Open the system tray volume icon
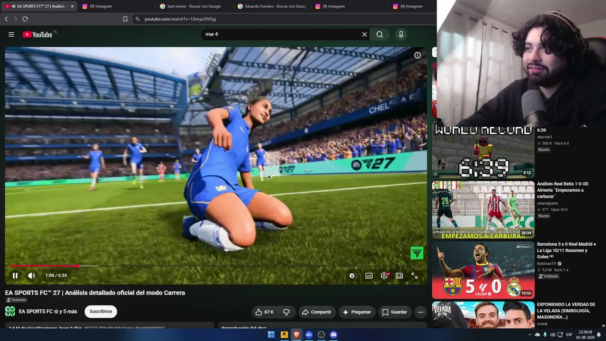This screenshot has height=341, width=606. (x=553, y=335)
